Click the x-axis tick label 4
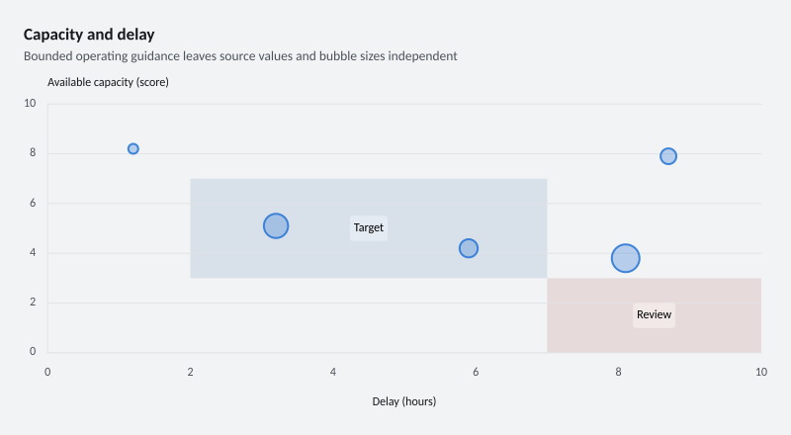 333,373
